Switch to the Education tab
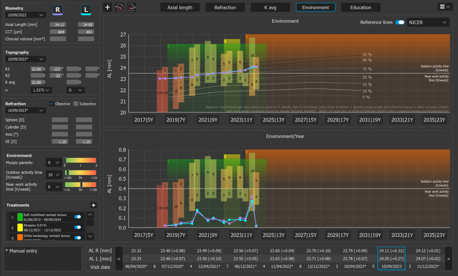The height and width of the screenshot is (276, 458). (361, 7)
